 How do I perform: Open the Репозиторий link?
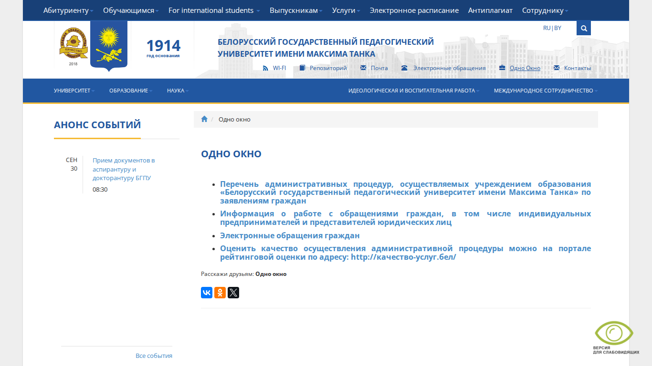tap(328, 68)
